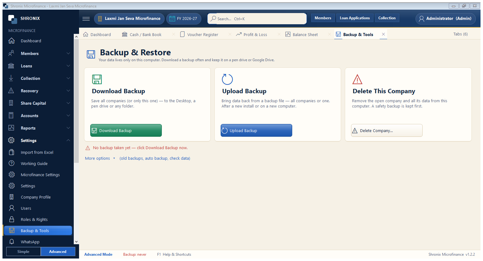Expand the Collection sidebar section

(x=39, y=78)
